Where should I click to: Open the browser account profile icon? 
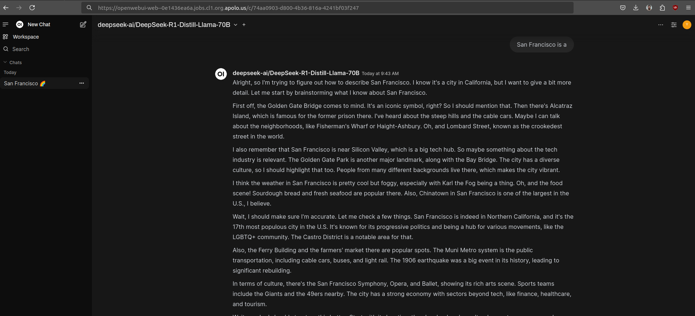click(x=649, y=8)
